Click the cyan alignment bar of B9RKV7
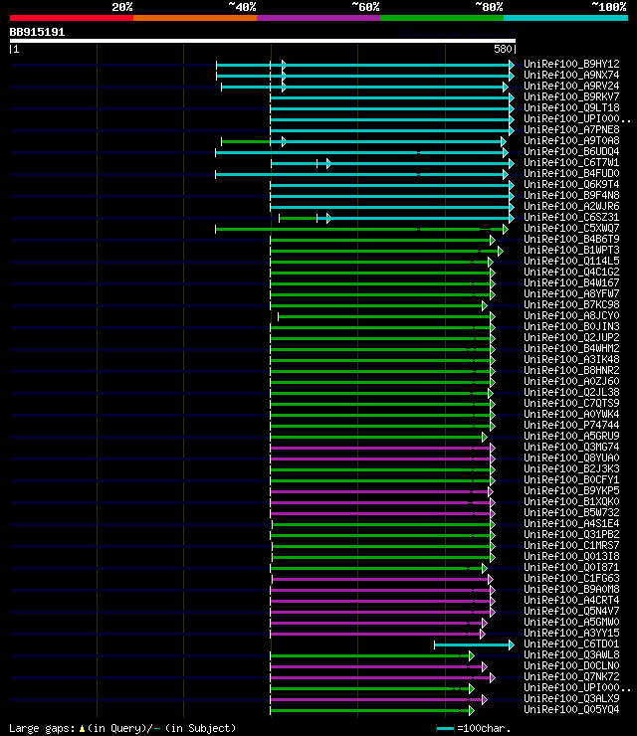 (392, 98)
